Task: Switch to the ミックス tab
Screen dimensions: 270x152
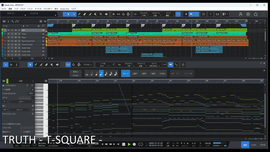Action: point(253,145)
